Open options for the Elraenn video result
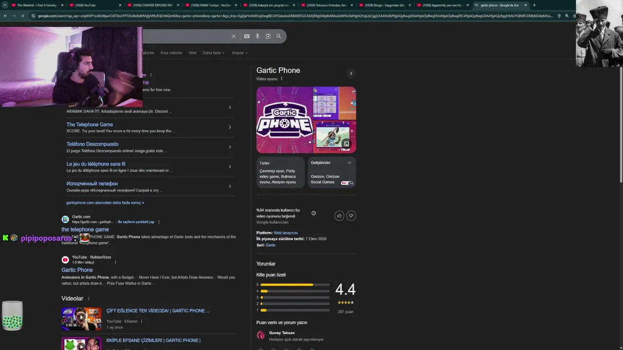Viewport: 623px width, 350px height. [142, 321]
